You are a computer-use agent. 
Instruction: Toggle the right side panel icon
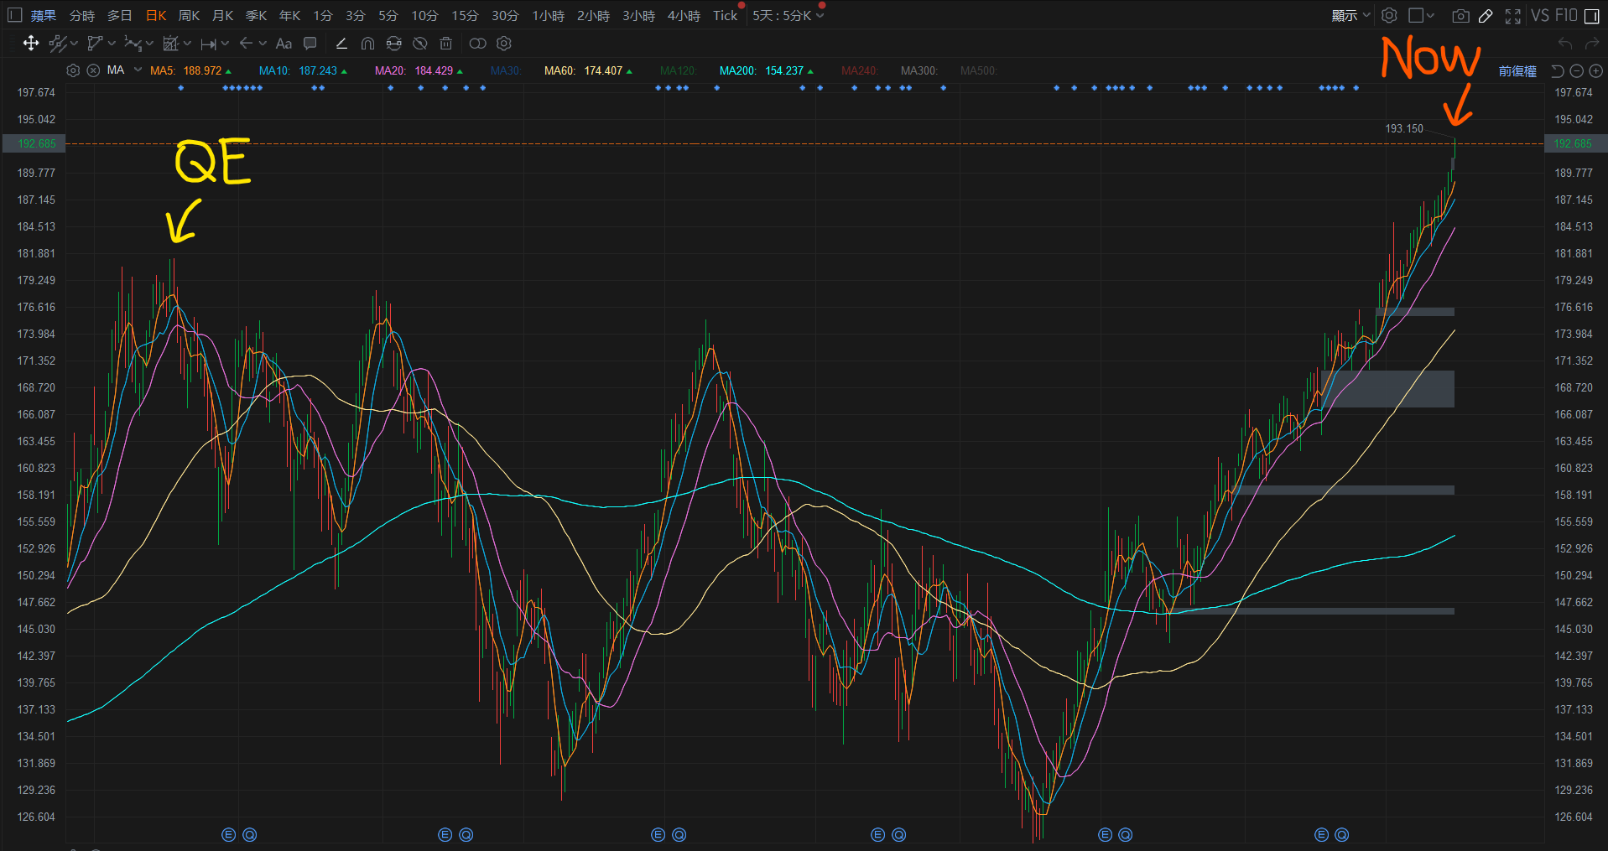pos(1591,16)
